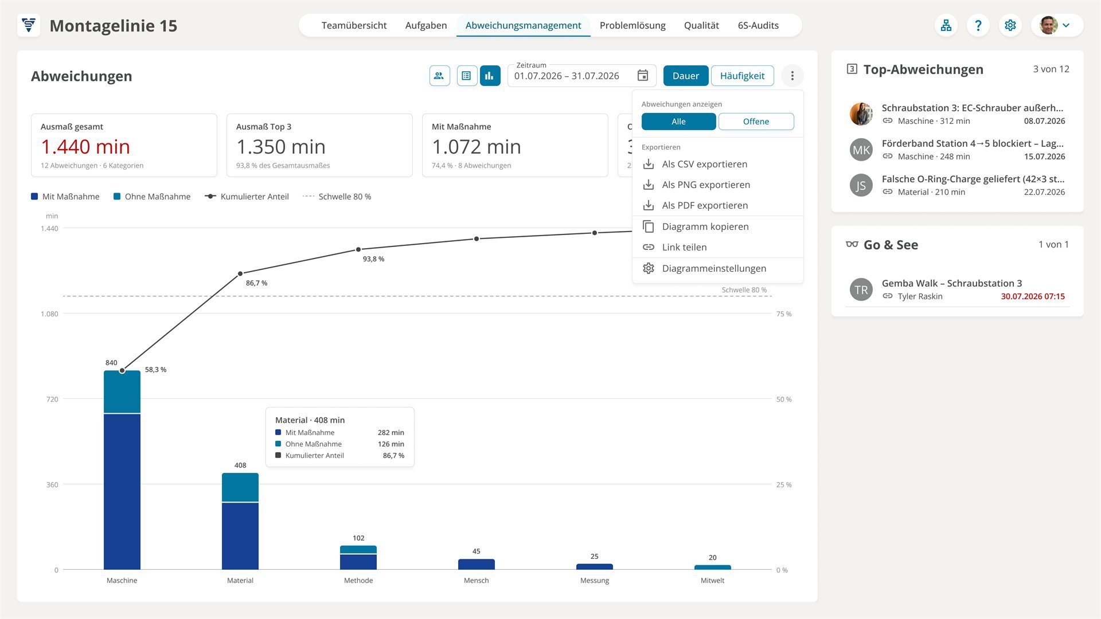Select Link teilen menu item
Screen dimensions: 1101x619
click(718, 247)
